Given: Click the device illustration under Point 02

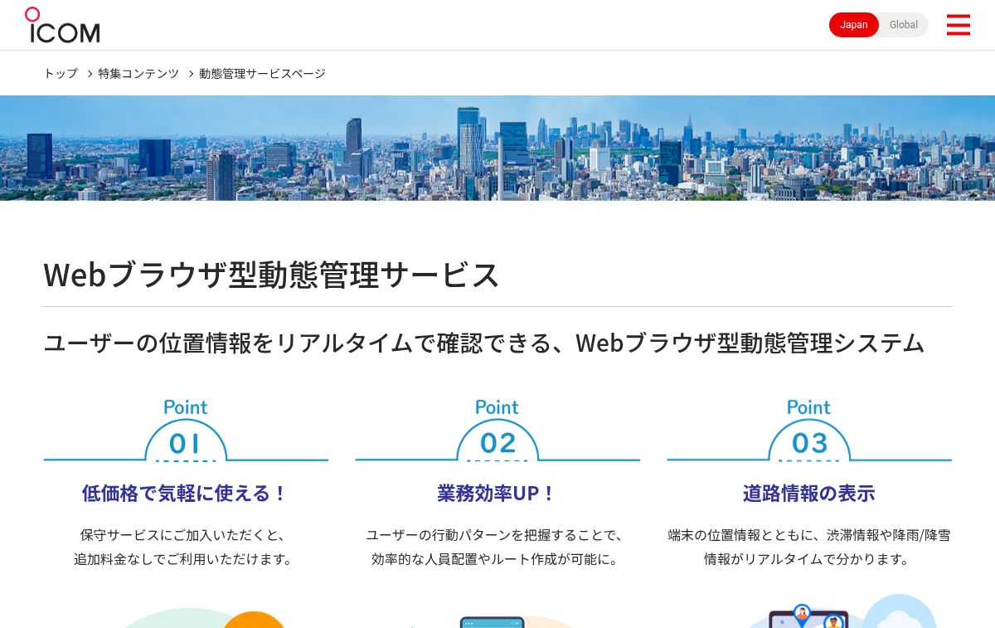Looking at the screenshot, I should [x=493, y=621].
